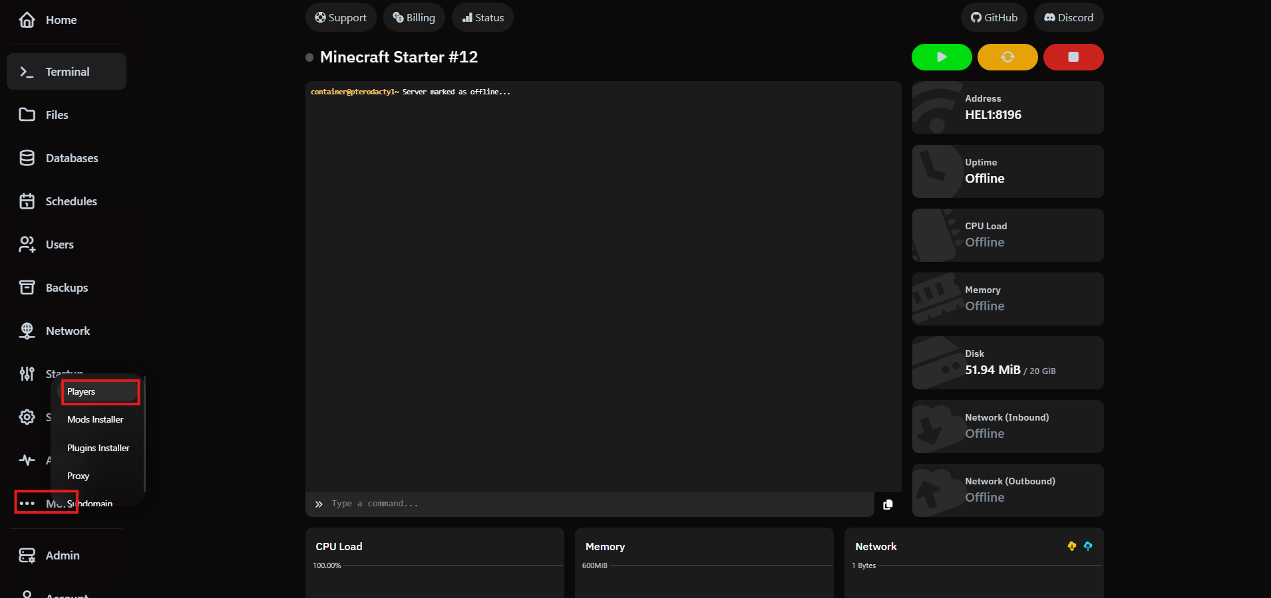This screenshot has height=598, width=1271.
Task: Open the Billing page
Action: [x=414, y=17]
